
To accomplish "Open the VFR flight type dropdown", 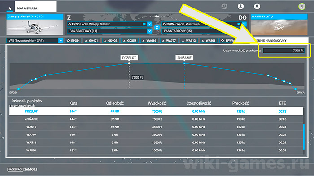I will tap(35, 41).
